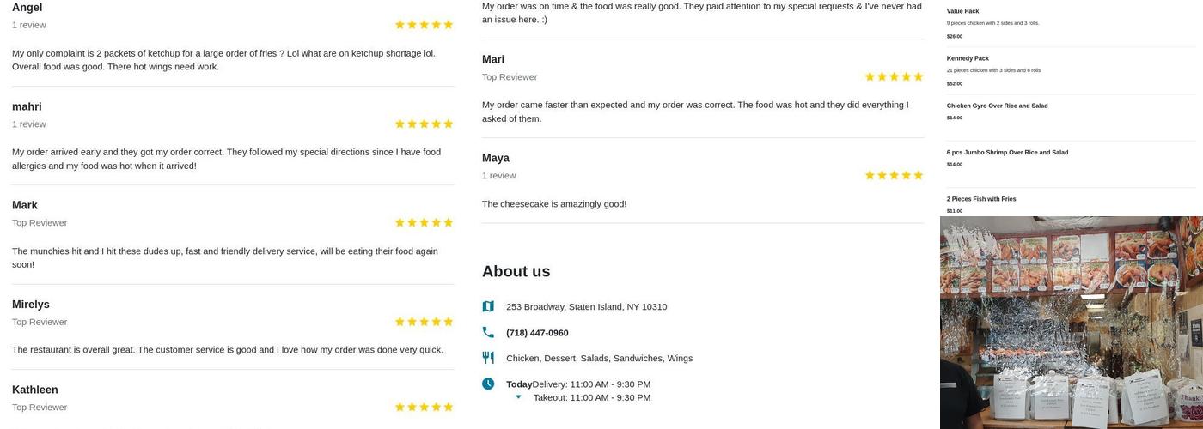The height and width of the screenshot is (429, 1203).
Task: Expand today's hours dropdown arrow
Action: click(518, 397)
